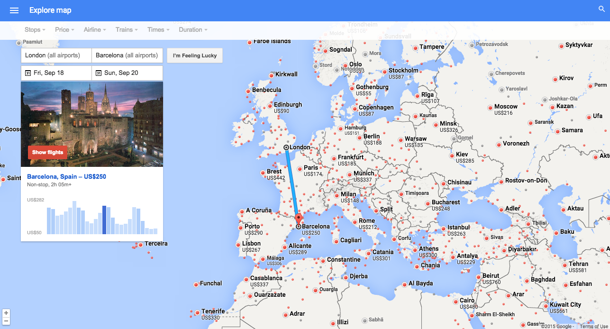Click the red Show flights button

pyautogui.click(x=47, y=152)
